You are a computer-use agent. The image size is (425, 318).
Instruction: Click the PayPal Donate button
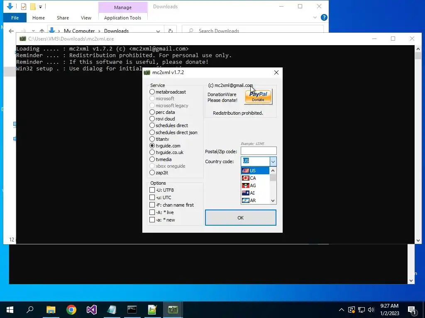(x=258, y=96)
